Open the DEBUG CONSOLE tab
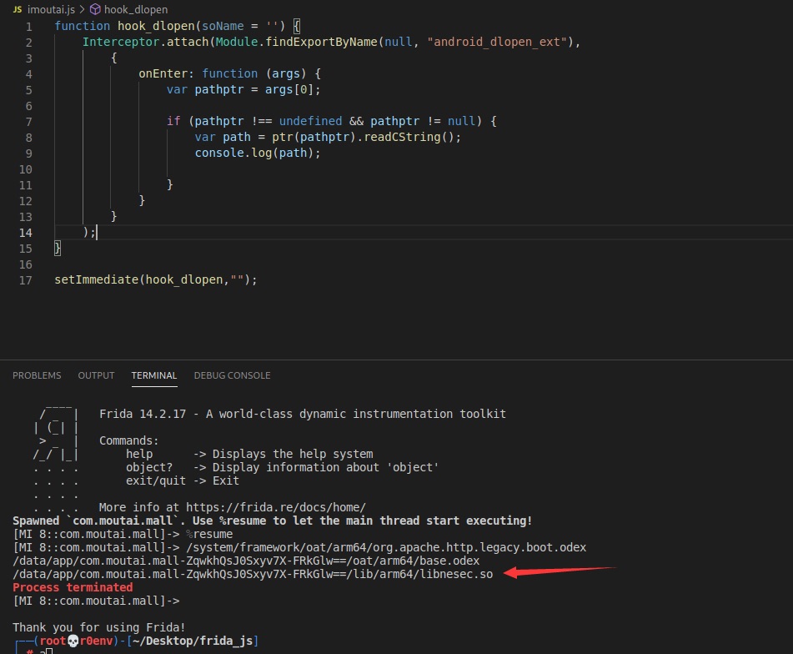The width and height of the screenshot is (793, 654). click(232, 375)
